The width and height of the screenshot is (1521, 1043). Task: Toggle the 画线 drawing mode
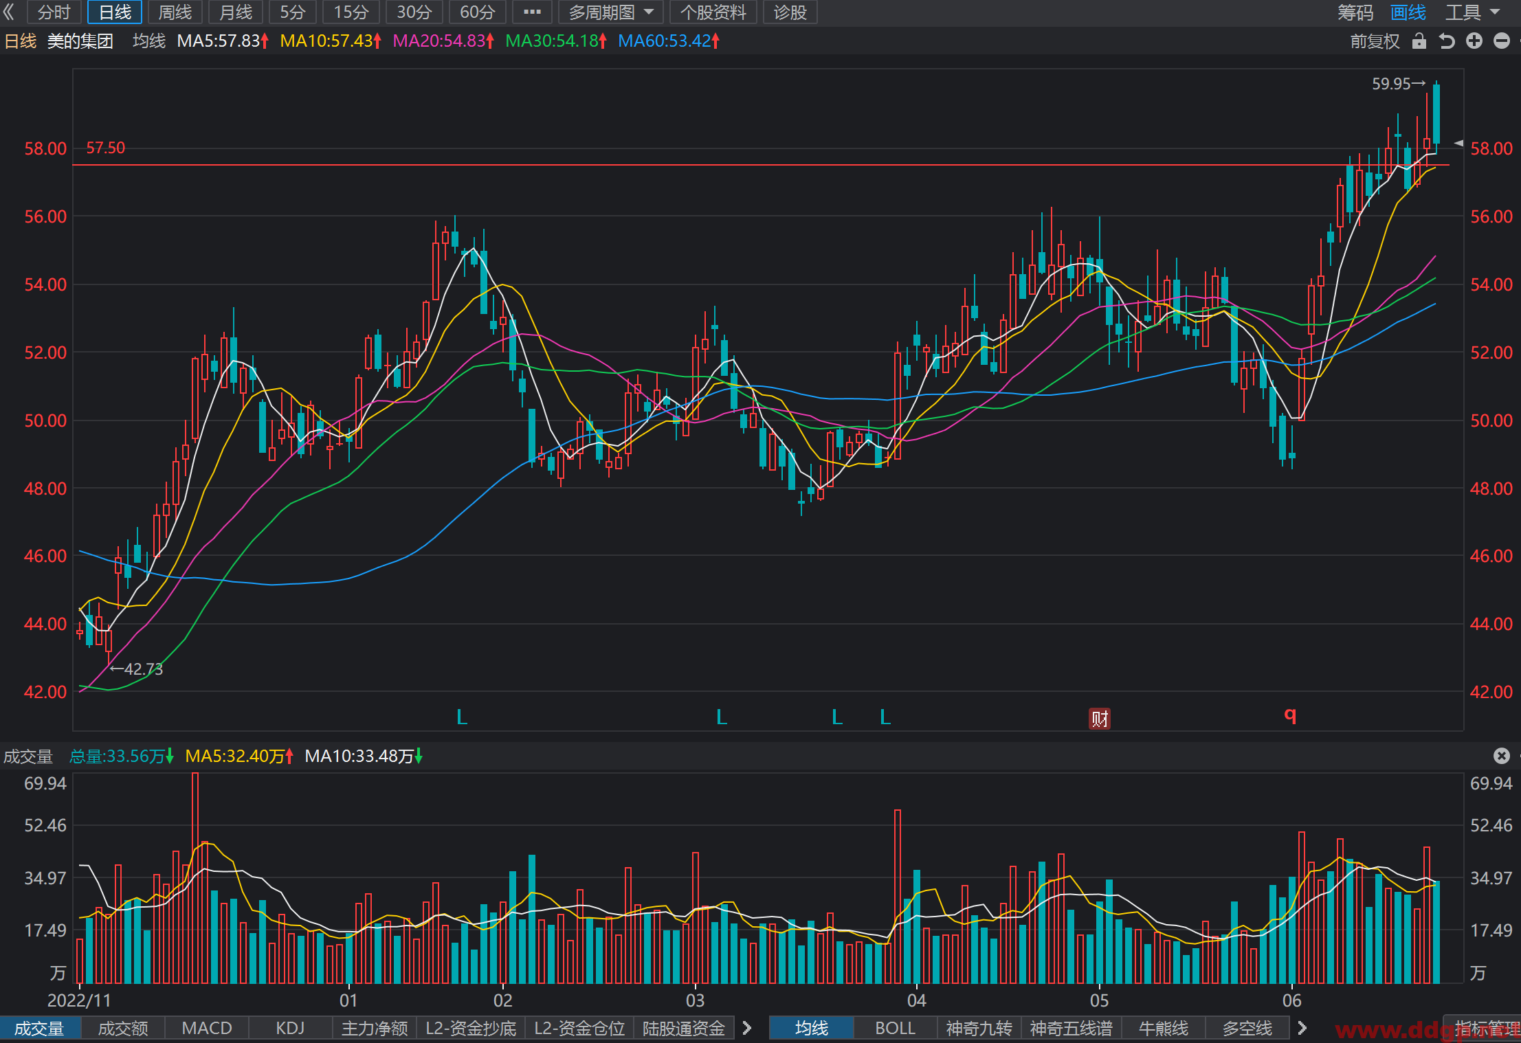tap(1408, 12)
